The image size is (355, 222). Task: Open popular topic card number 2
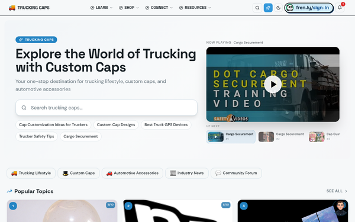177,211
